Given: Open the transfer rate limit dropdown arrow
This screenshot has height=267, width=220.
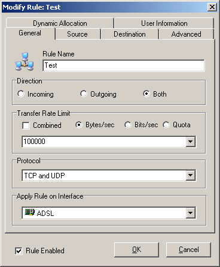Looking at the screenshot, I should click(191, 142).
